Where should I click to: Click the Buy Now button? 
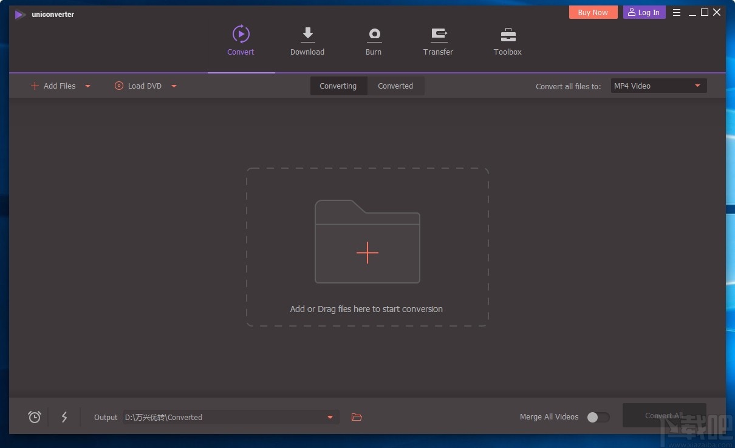[593, 12]
